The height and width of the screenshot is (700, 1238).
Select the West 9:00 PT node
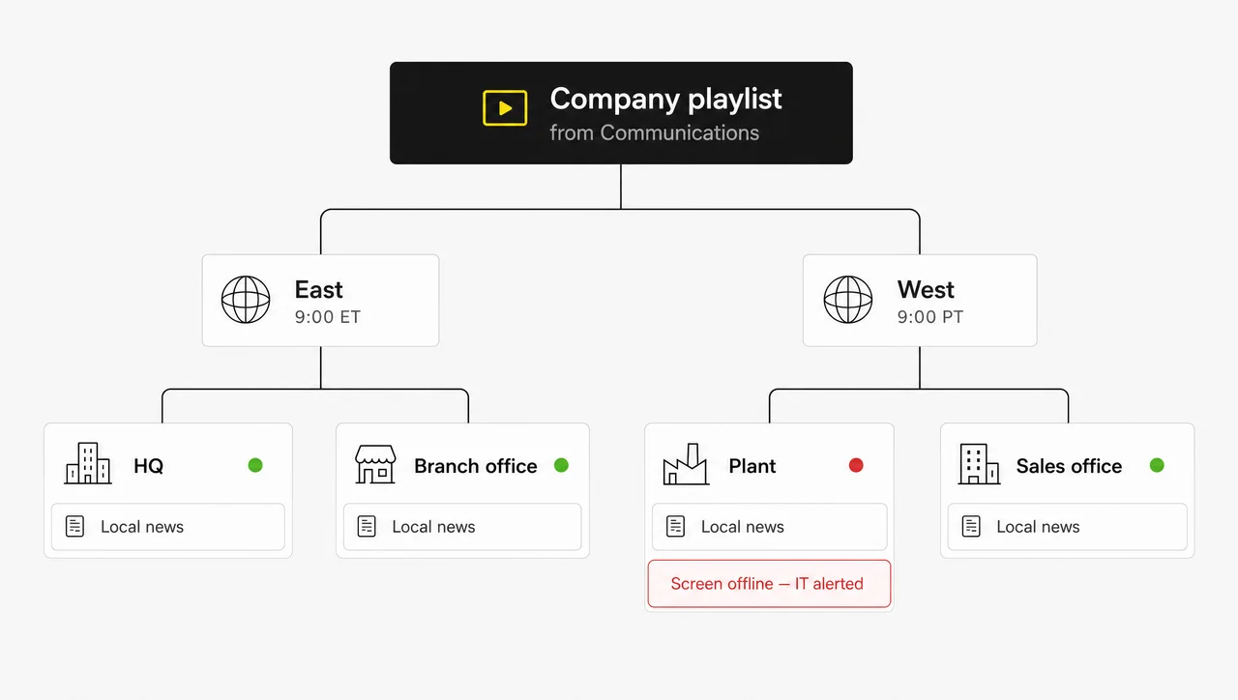tap(920, 301)
